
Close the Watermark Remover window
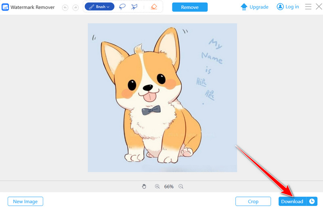(x=319, y=7)
